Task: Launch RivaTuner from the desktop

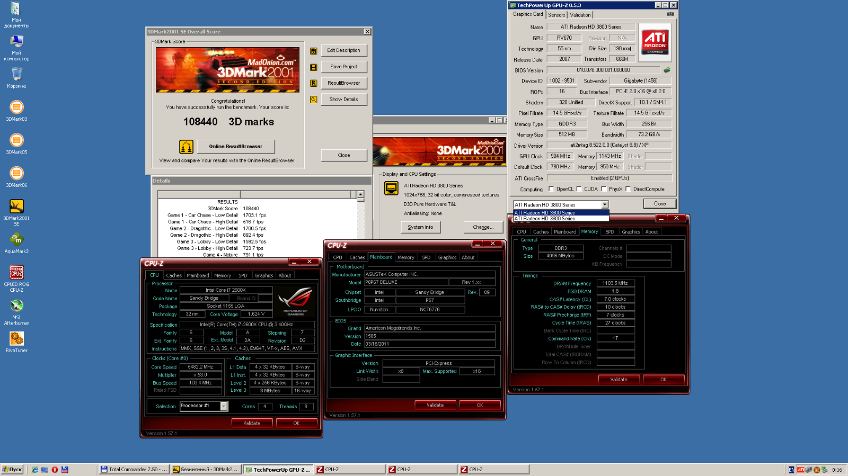Action: 16,342
